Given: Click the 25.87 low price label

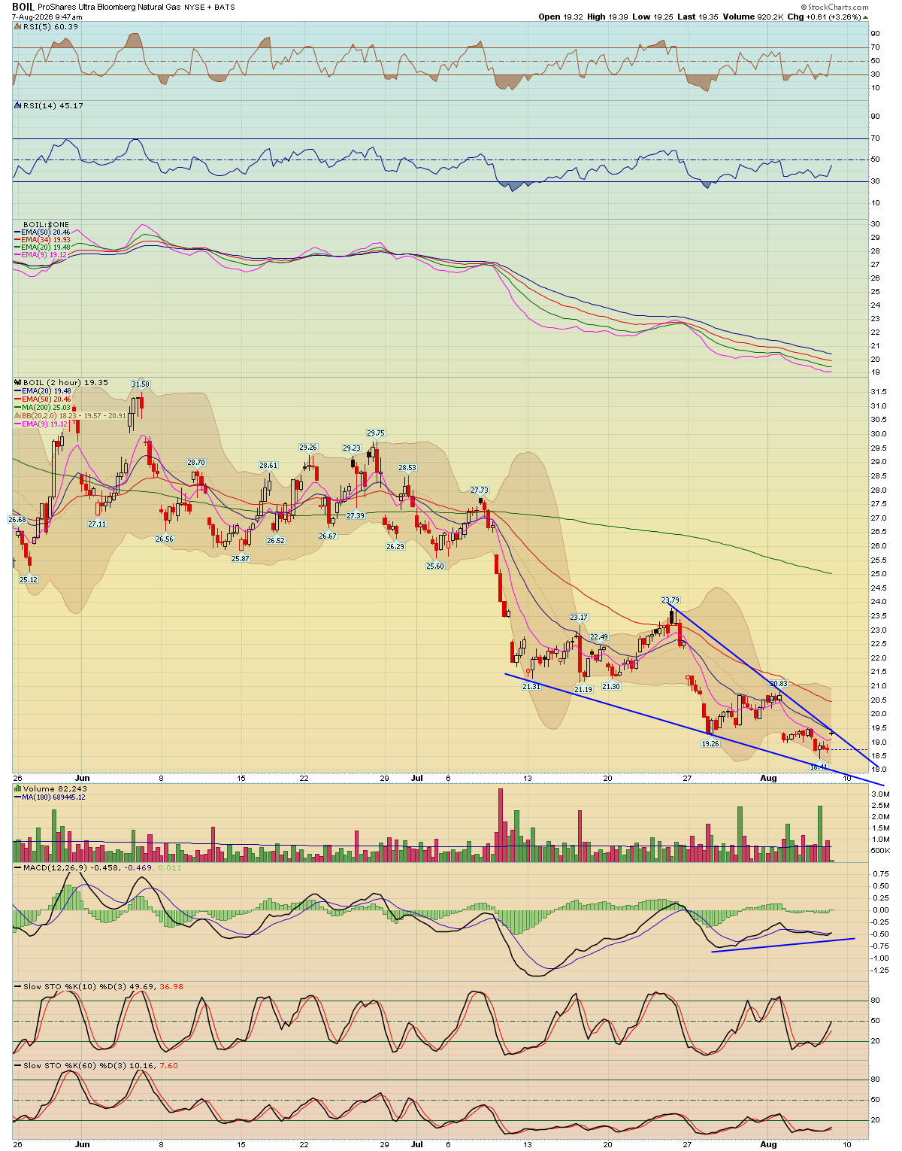Looking at the screenshot, I should point(241,558).
